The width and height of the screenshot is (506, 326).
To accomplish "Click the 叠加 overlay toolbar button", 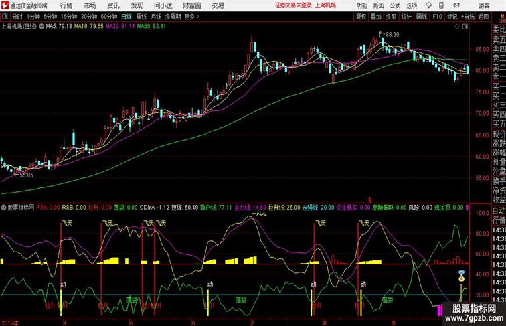I will [376, 17].
